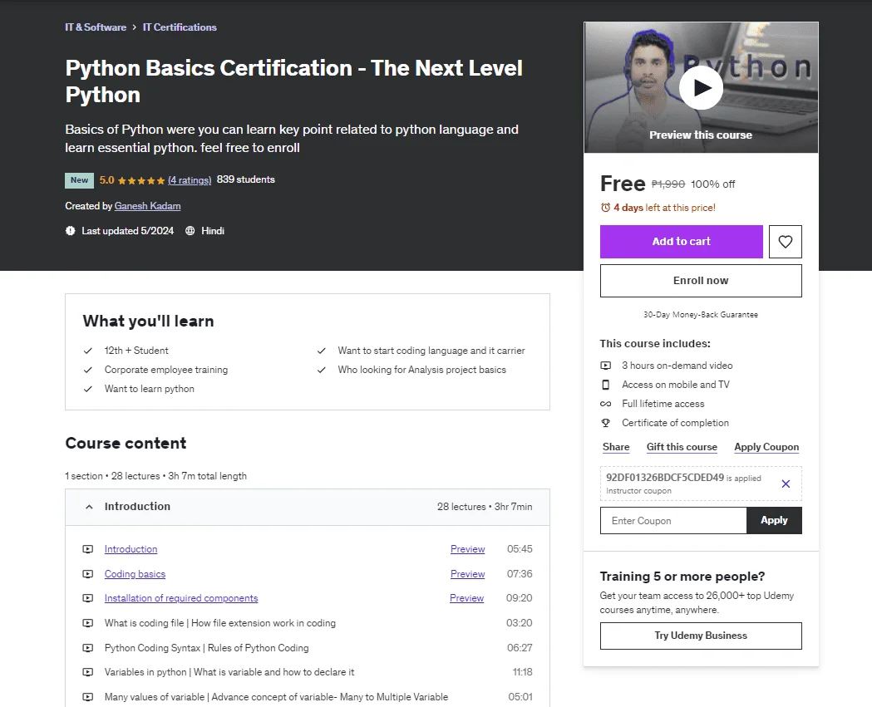
Task: Click Variables in python lecture row
Action: (x=308, y=672)
